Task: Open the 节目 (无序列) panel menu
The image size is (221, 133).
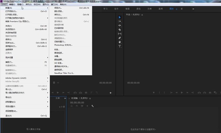Action: click(x=142, y=15)
